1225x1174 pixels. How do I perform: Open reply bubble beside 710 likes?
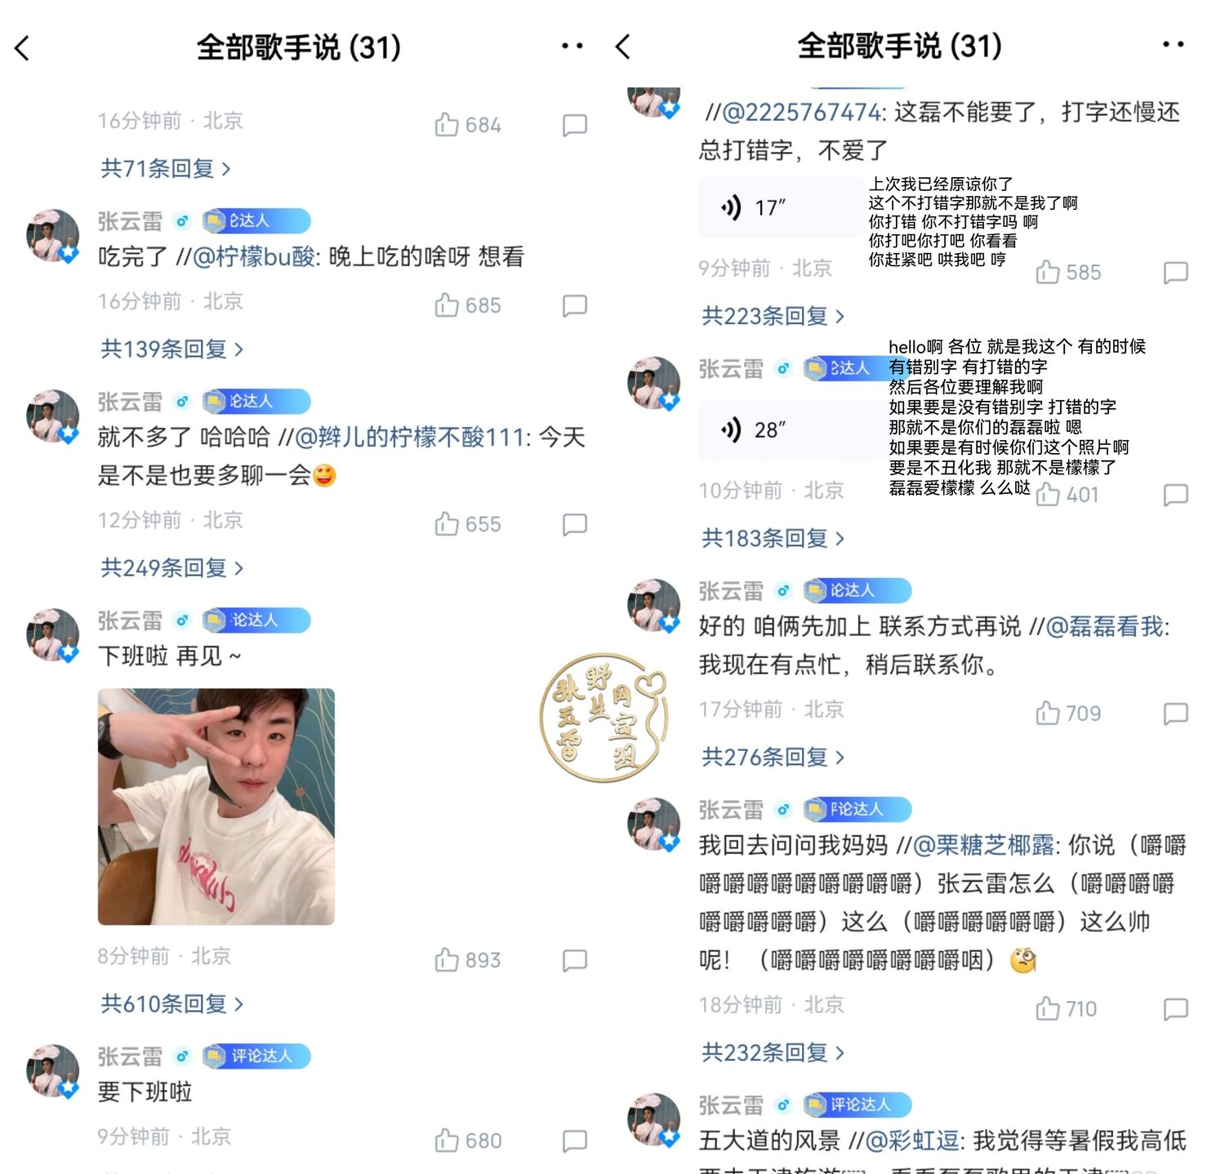1175,1009
